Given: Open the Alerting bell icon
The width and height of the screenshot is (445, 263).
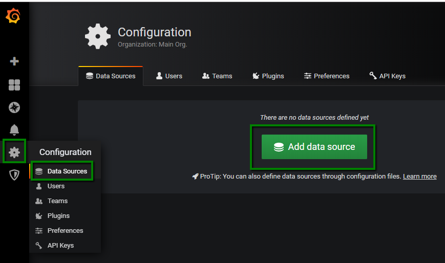Looking at the screenshot, I should point(14,129).
